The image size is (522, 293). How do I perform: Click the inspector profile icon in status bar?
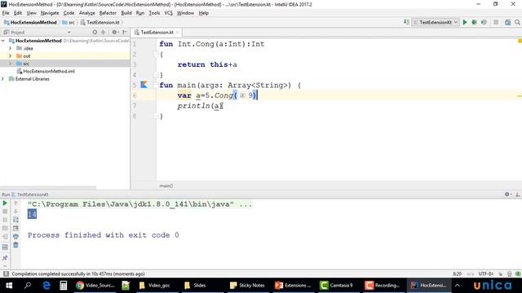click(509, 273)
